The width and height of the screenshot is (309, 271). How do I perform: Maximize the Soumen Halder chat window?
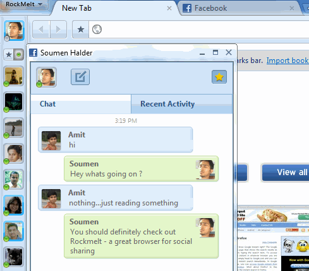(x=215, y=52)
